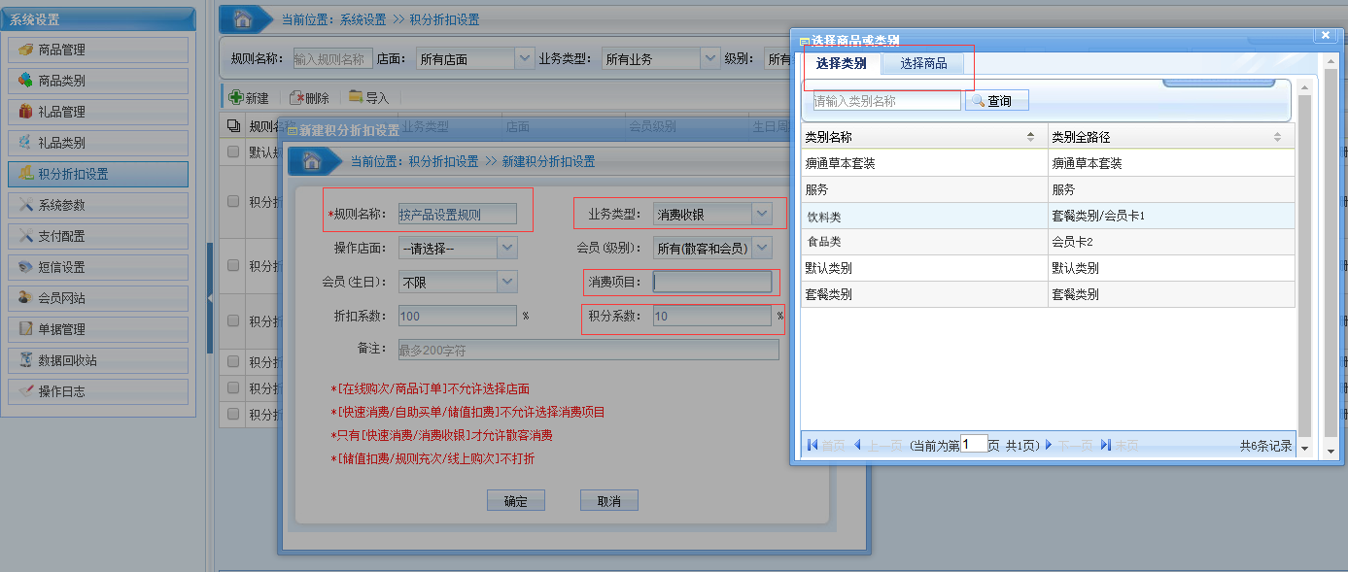Open 短信设置 in the sidebar
This screenshot has height=572, width=1348.
click(98, 267)
